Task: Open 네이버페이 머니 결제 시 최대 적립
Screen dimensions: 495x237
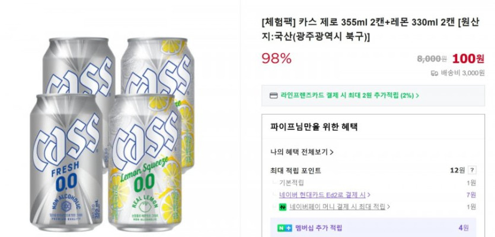Action: pos(337,207)
